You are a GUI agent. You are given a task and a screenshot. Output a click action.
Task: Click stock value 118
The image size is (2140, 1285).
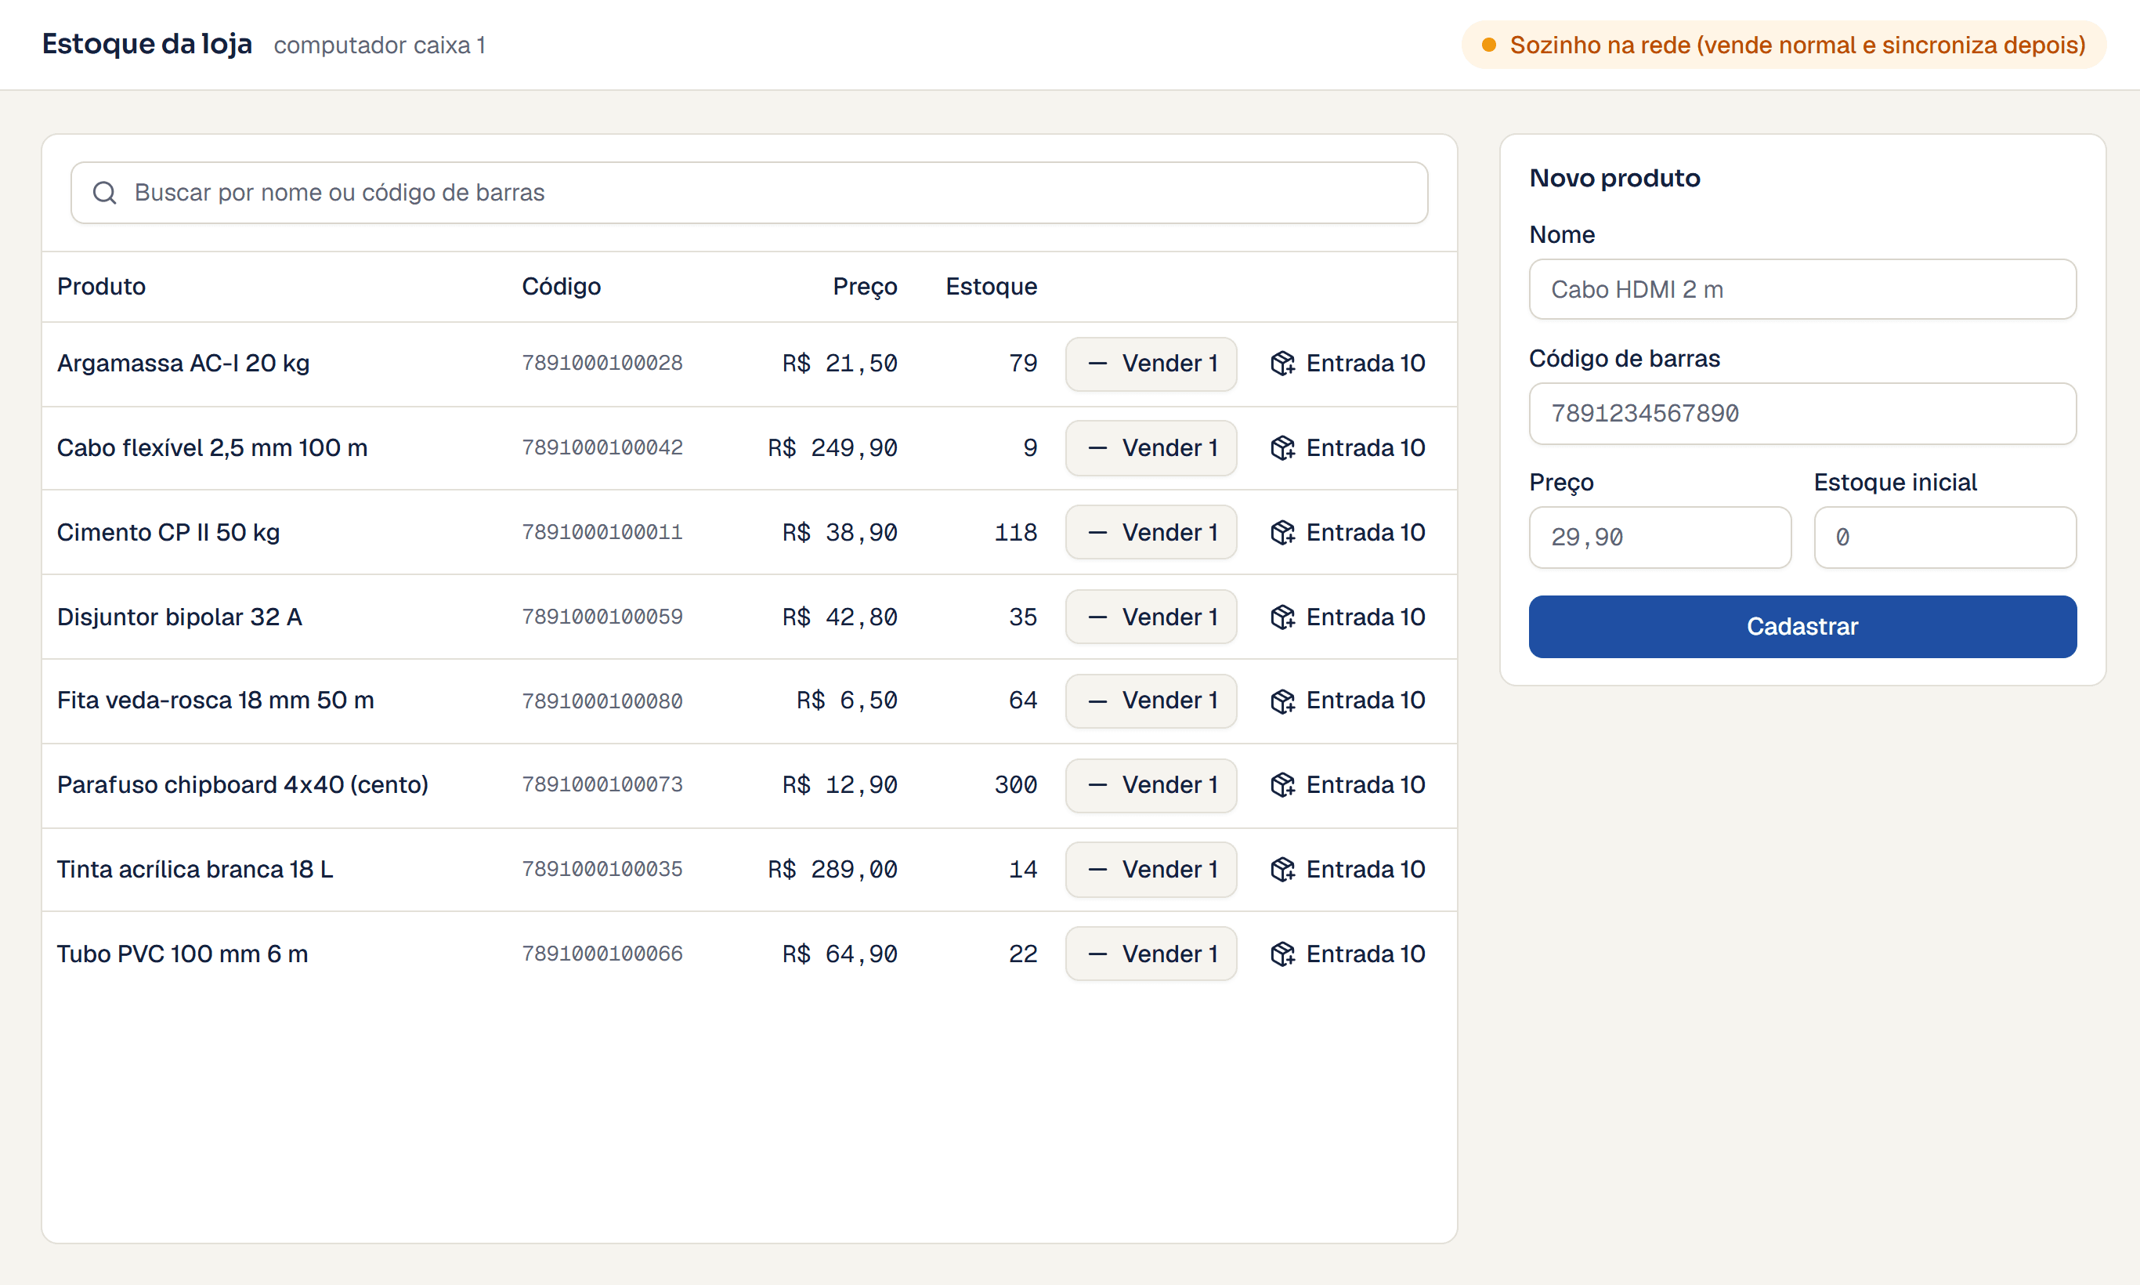pos(1015,533)
